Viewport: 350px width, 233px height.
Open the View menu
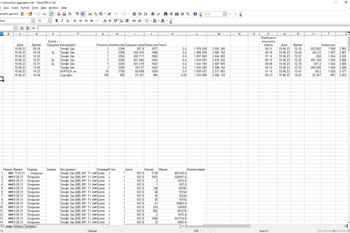[6, 8]
